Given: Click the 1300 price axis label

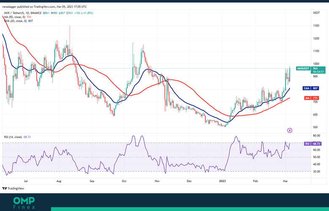Looking at the screenshot, I should click(316, 26).
